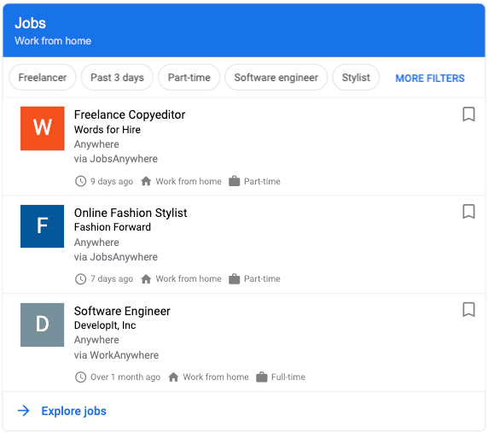Click the blue F Fashion Forward logo

43,226
